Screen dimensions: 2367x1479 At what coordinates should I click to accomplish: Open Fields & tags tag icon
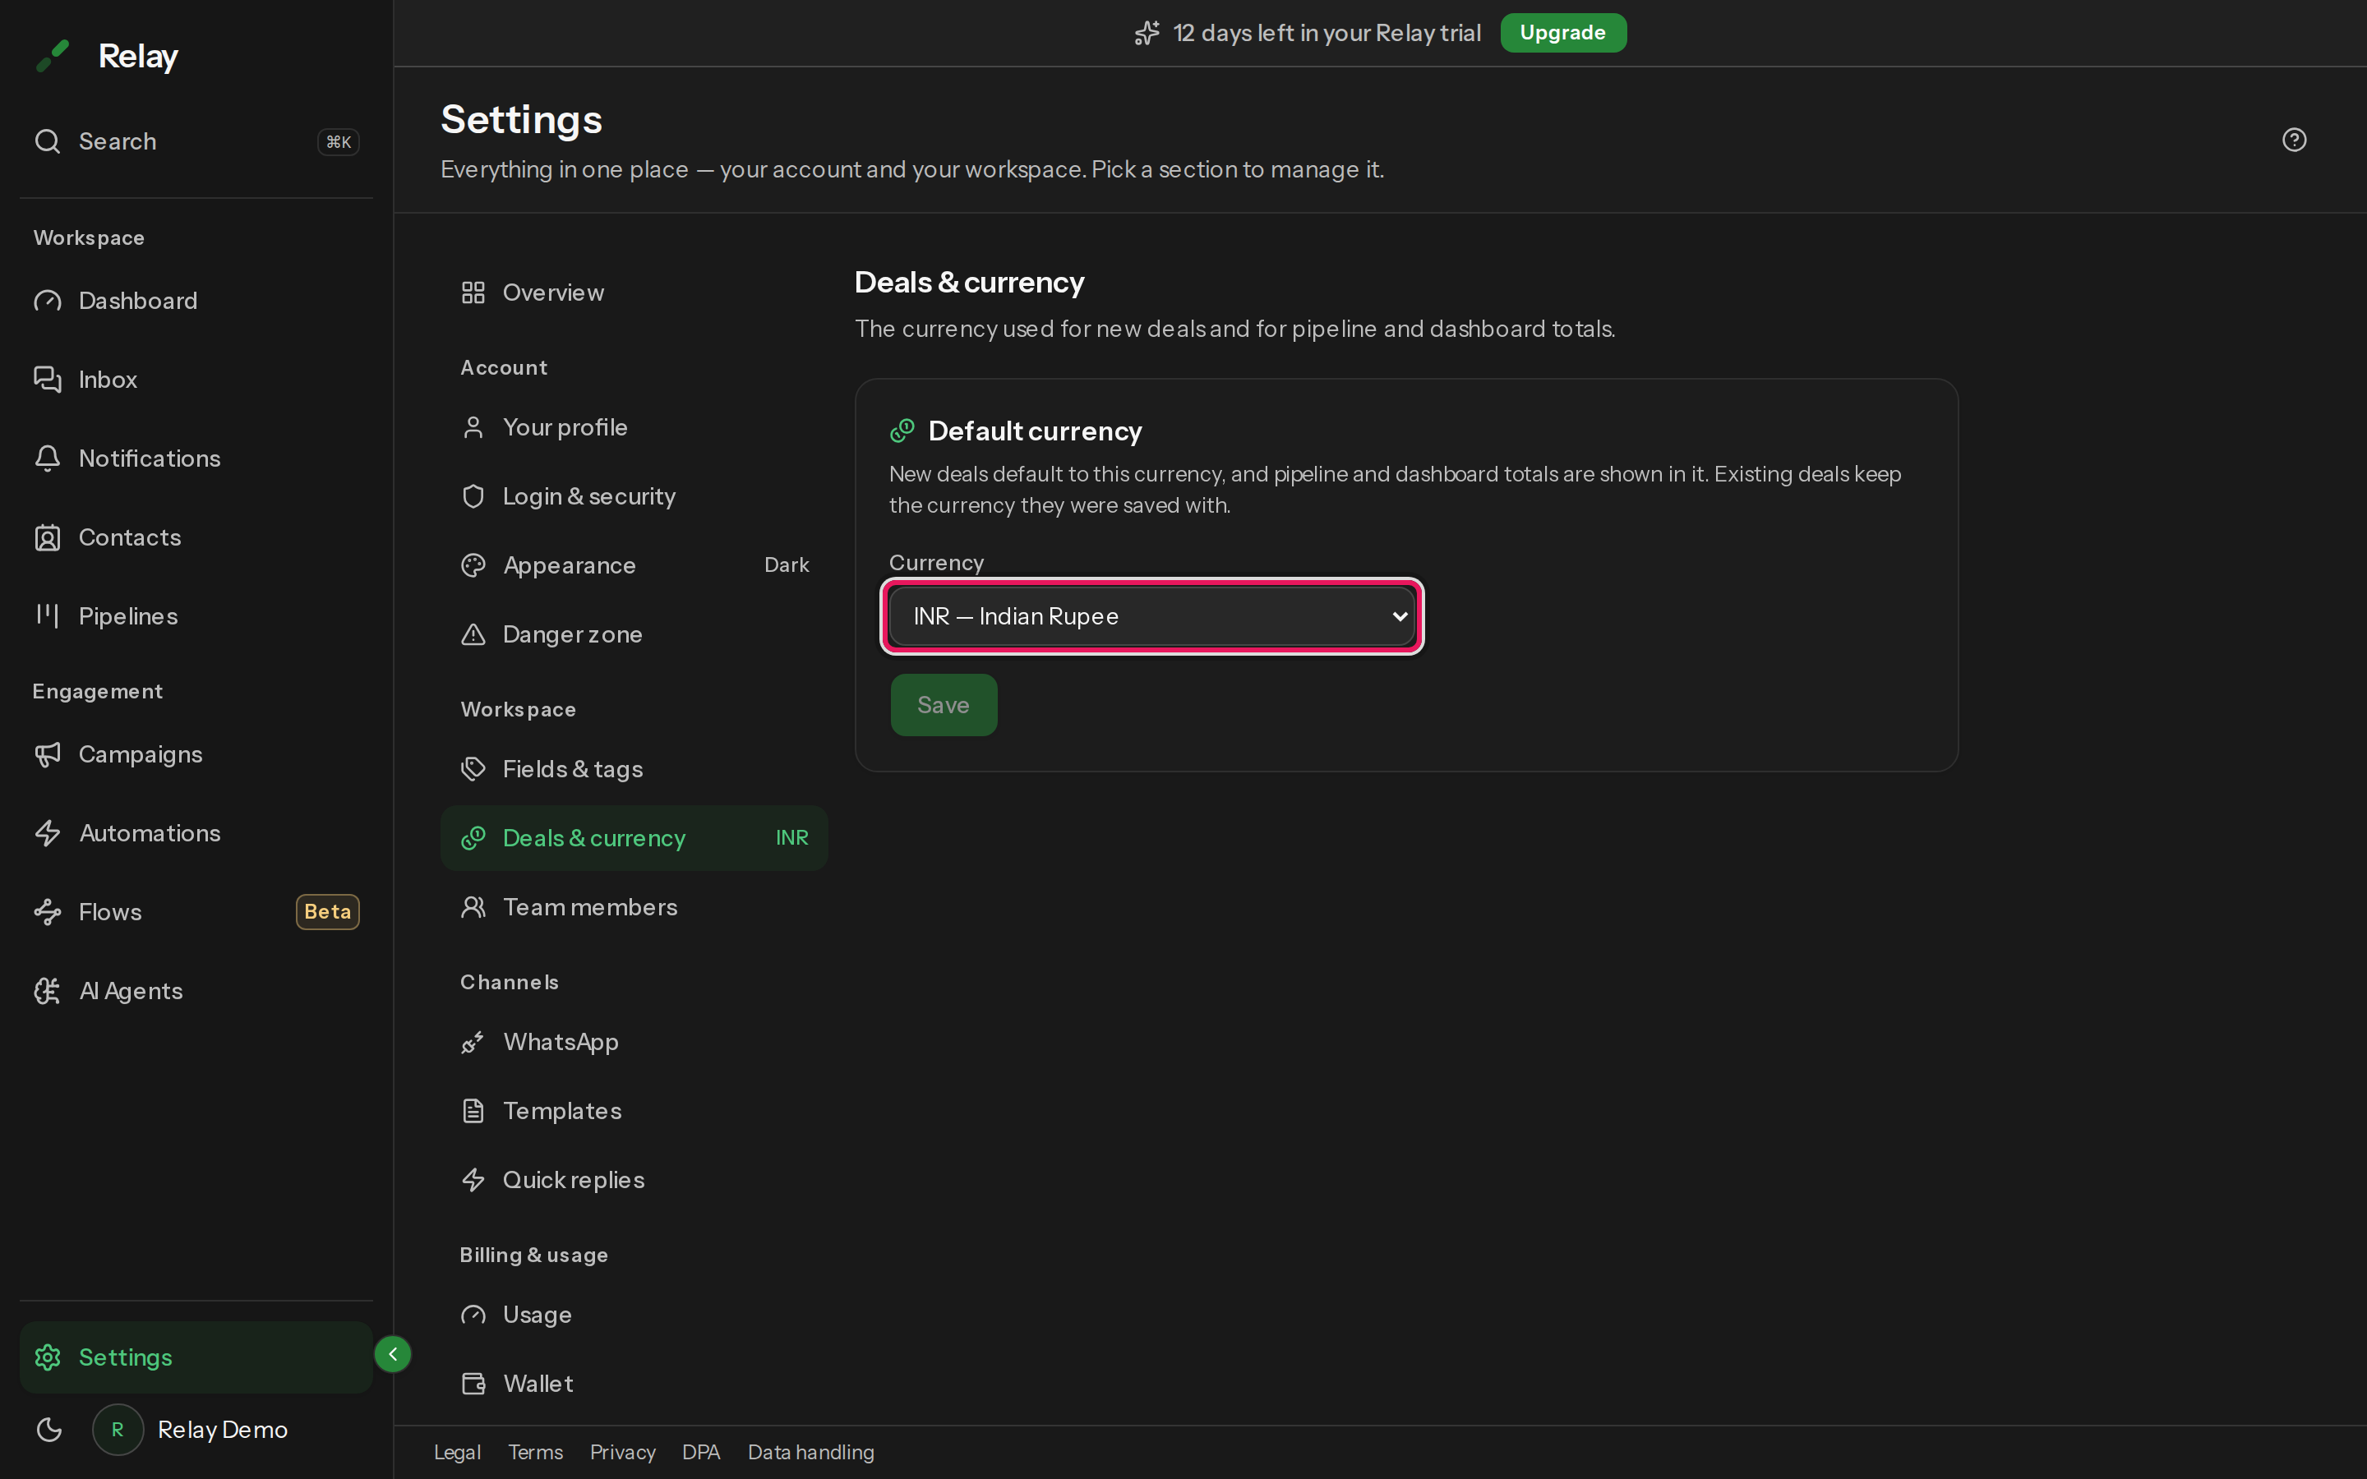click(x=473, y=769)
